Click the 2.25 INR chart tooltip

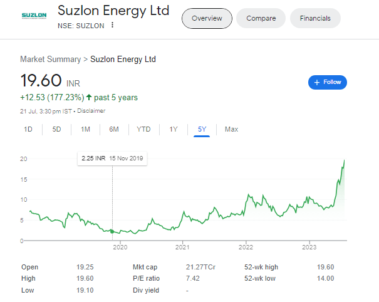(x=112, y=158)
